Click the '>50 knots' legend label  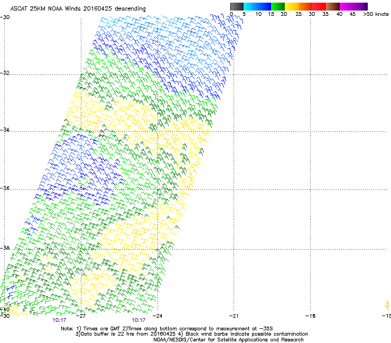pyautogui.click(x=376, y=14)
